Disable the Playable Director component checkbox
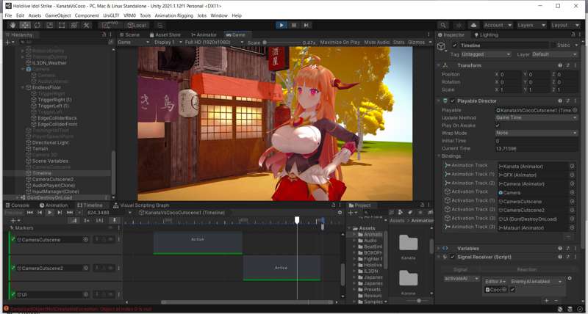 click(451, 101)
